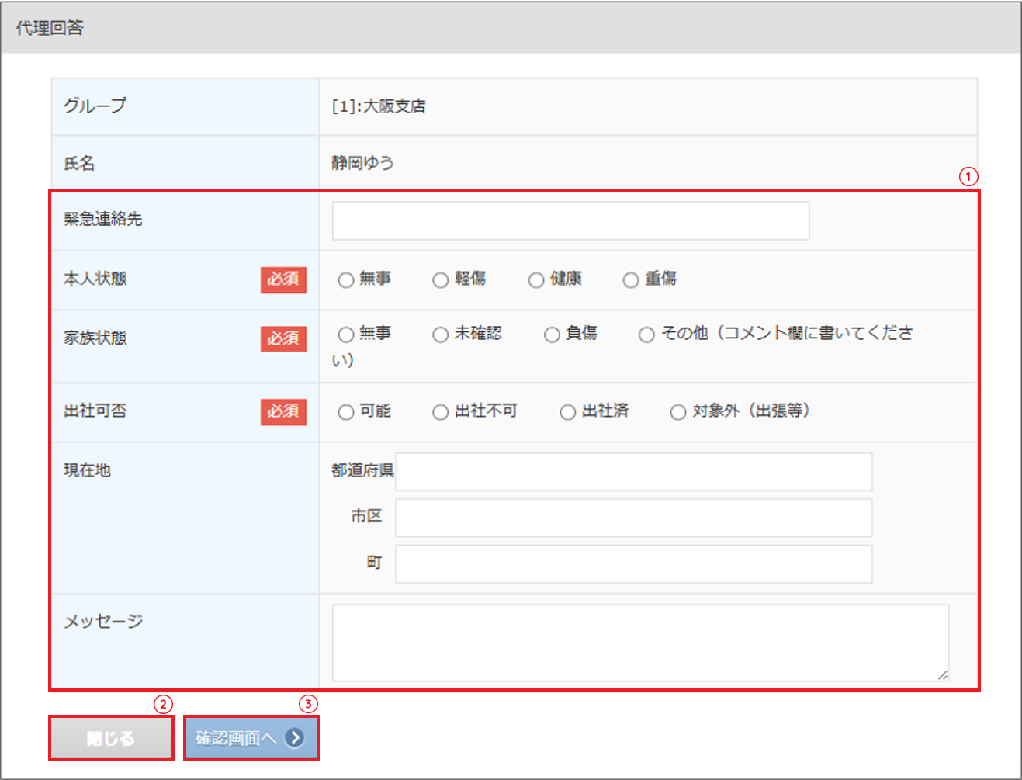Screen dimensions: 1022x780
Task: Select 出社済 radio button
Action: pyautogui.click(x=568, y=412)
